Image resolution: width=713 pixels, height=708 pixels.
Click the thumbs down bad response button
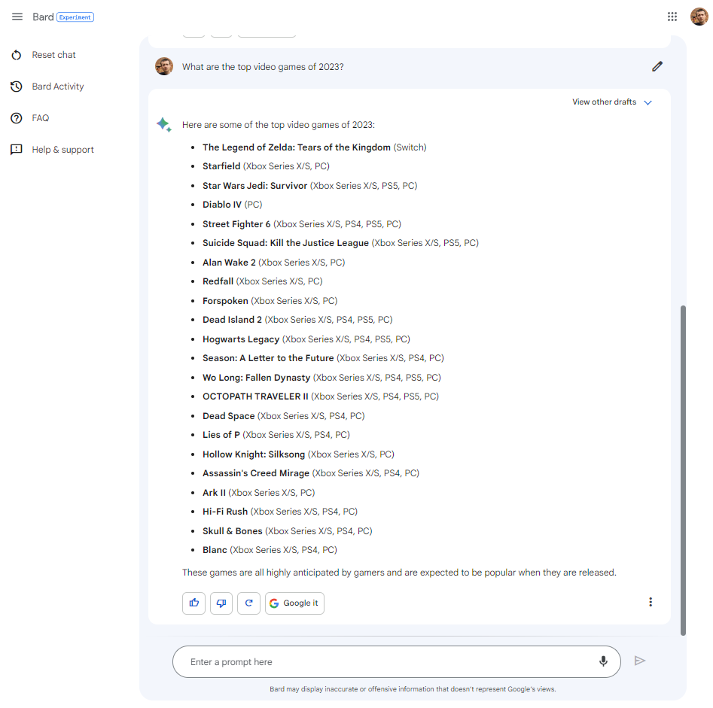pyautogui.click(x=221, y=603)
